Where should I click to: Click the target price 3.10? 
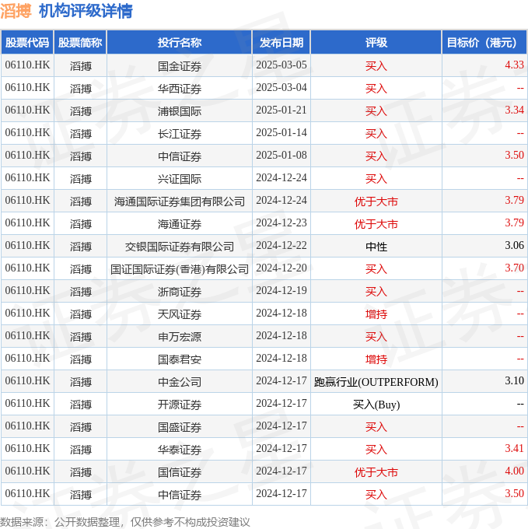coord(514,380)
